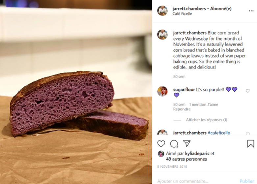Share post via paper plane icon

pos(187,143)
